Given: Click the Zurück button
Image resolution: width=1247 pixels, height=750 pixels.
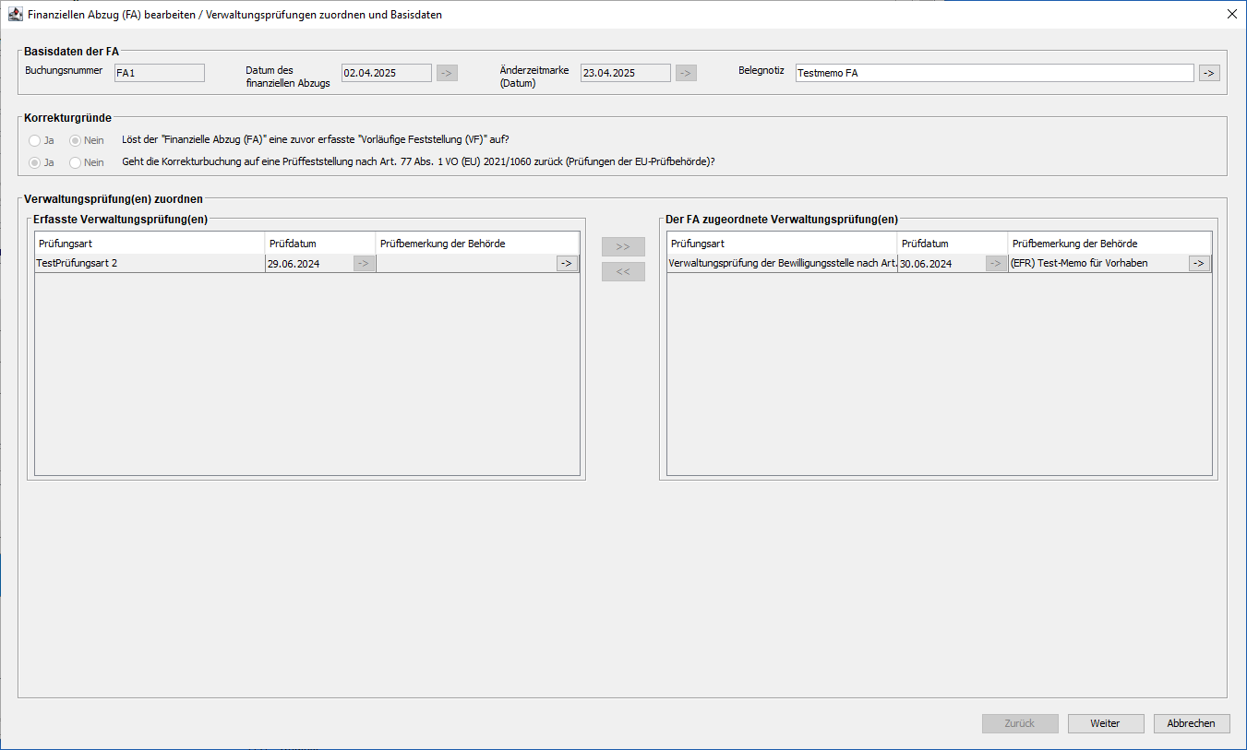Looking at the screenshot, I should coord(1020,723).
